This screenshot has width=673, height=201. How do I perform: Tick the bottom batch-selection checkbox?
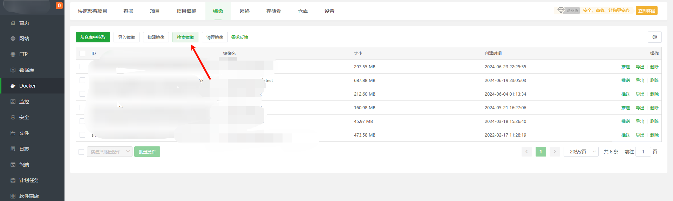pyautogui.click(x=81, y=152)
